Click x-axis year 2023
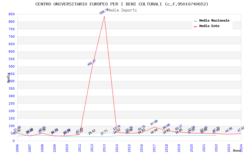 click(229, 148)
